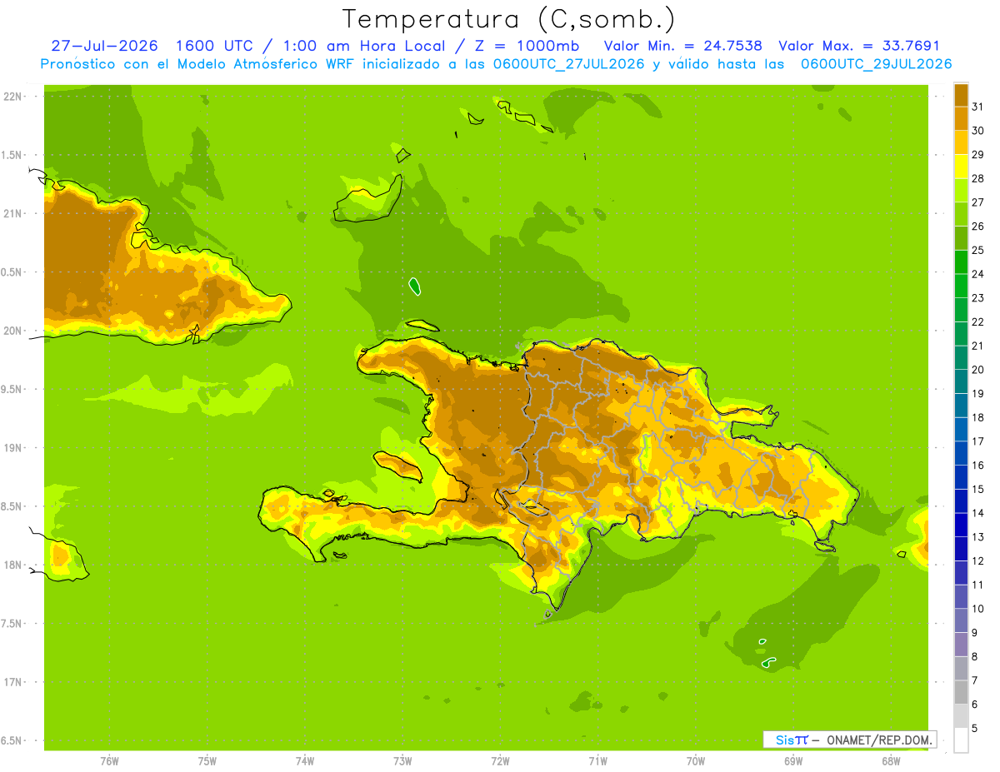Click the "72W" longitude label

click(x=500, y=761)
